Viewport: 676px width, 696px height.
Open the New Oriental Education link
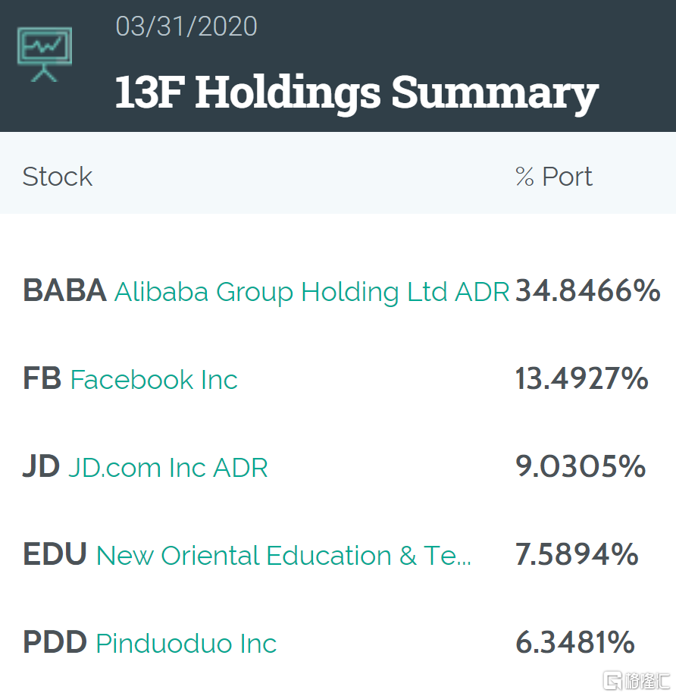click(x=283, y=556)
